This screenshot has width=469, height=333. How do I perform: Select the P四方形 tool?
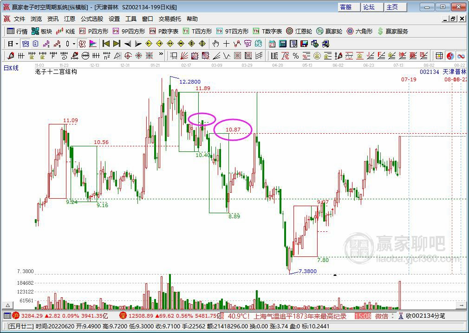[94, 31]
